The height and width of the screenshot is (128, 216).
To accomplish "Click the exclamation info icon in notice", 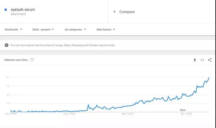I will [7, 45].
